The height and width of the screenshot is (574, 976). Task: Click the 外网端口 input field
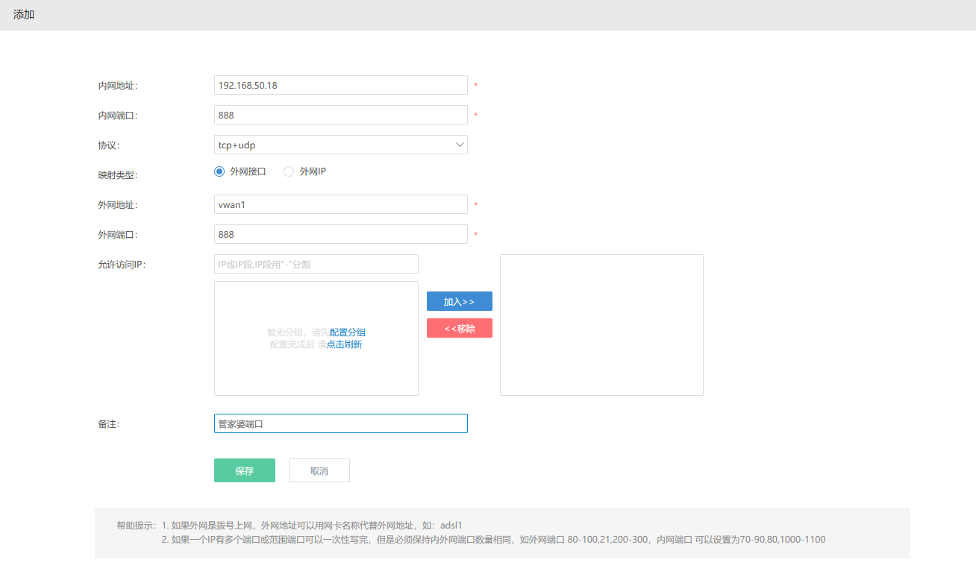[x=340, y=234]
